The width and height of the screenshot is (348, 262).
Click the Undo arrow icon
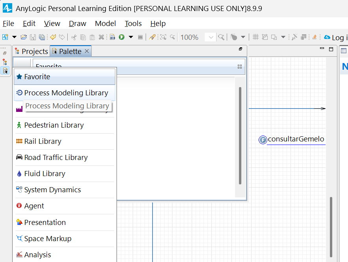point(53,37)
